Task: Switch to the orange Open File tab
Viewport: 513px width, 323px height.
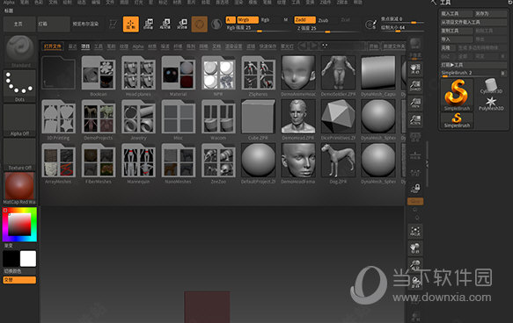Action: 53,47
